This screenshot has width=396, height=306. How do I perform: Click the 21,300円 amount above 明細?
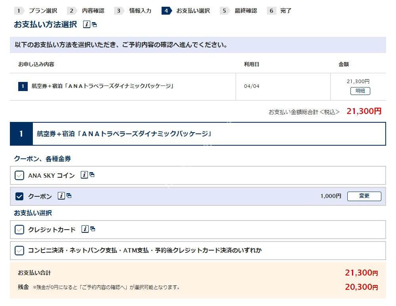pos(358,81)
